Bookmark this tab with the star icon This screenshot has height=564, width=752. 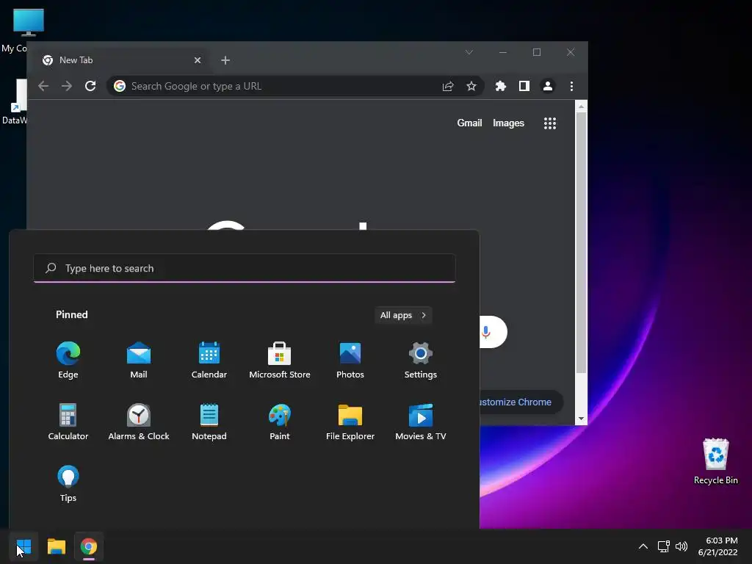471,86
